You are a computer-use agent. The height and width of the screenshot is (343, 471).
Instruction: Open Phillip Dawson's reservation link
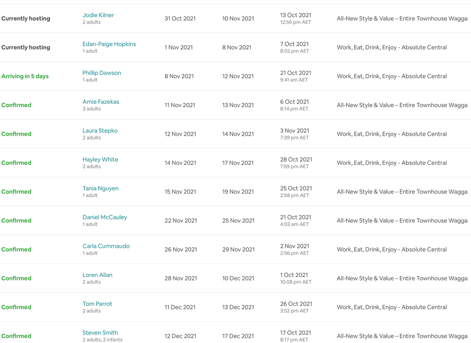(x=101, y=73)
